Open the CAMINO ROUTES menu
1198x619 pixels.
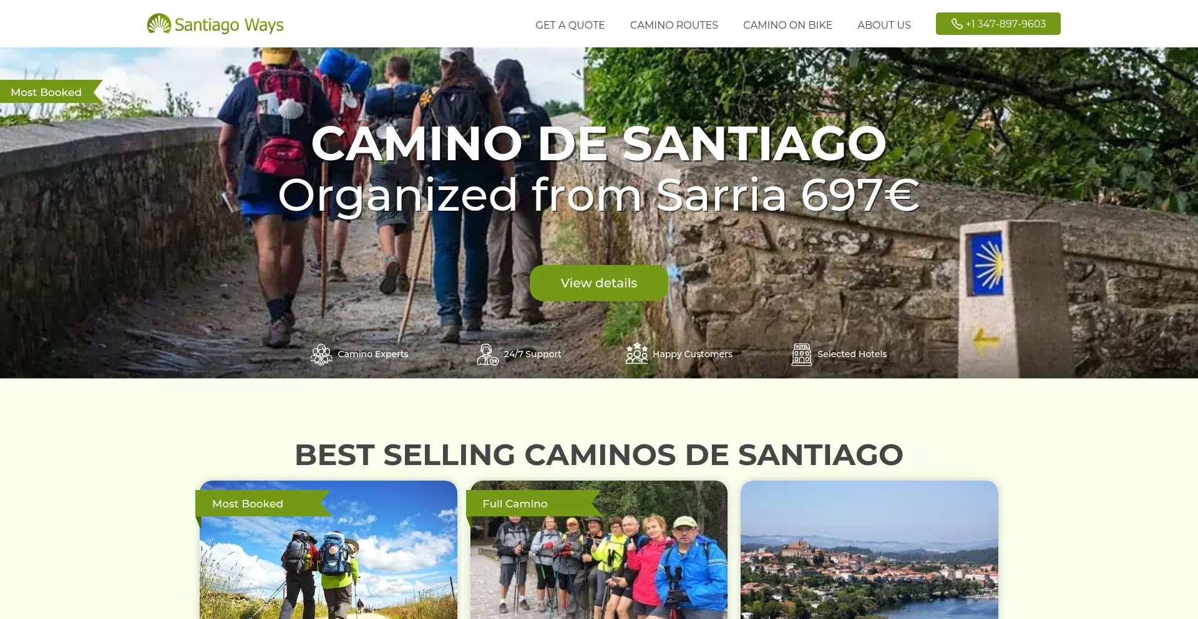point(674,25)
